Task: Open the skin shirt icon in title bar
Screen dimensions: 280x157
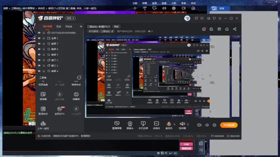Action: [214, 18]
